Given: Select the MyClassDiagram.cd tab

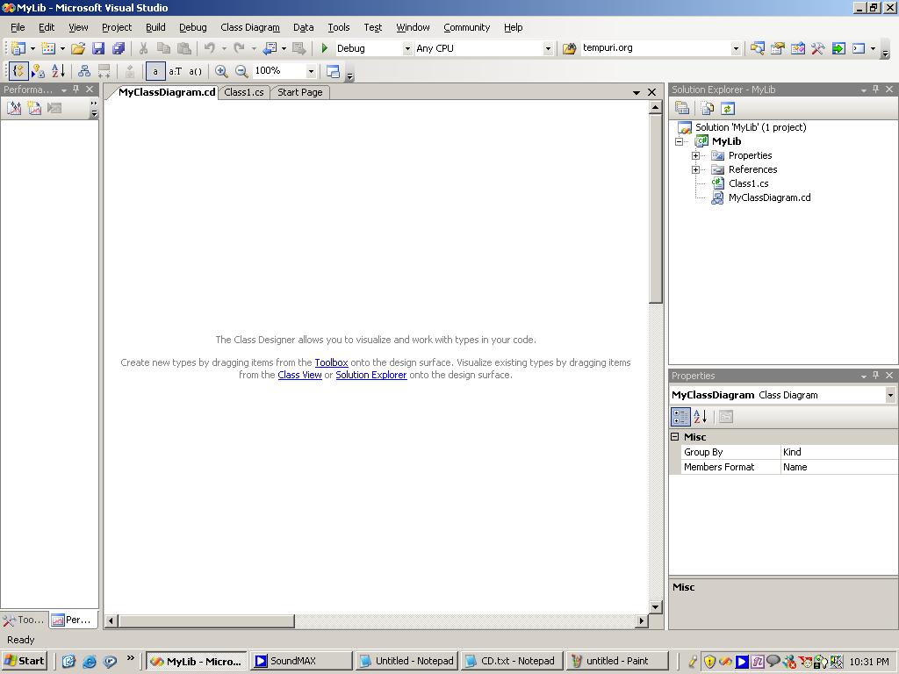Looking at the screenshot, I should point(166,92).
